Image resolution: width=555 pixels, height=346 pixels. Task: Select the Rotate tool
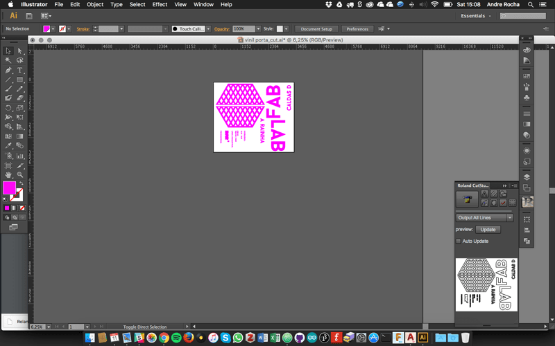(x=8, y=108)
